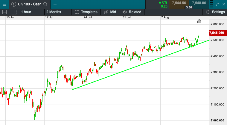Image resolution: width=227 pixels, height=125 pixels.
Task: Select the UK 100 - Cash tab
Action: (x=29, y=4)
